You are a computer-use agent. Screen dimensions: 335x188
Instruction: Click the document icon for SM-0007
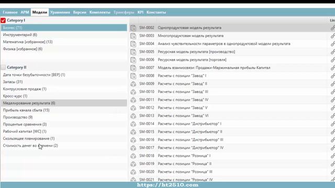pyautogui.click(x=133, y=68)
